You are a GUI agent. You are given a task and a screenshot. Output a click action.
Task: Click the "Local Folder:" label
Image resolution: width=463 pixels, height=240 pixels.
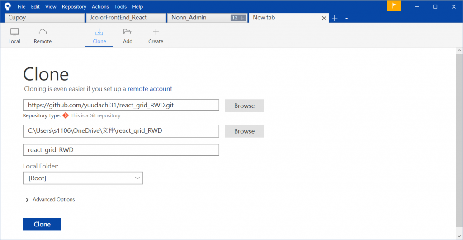pos(41,166)
